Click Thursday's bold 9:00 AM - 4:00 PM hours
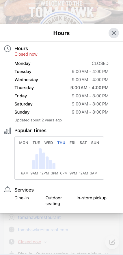The height and width of the screenshot is (255, 123). click(90, 88)
